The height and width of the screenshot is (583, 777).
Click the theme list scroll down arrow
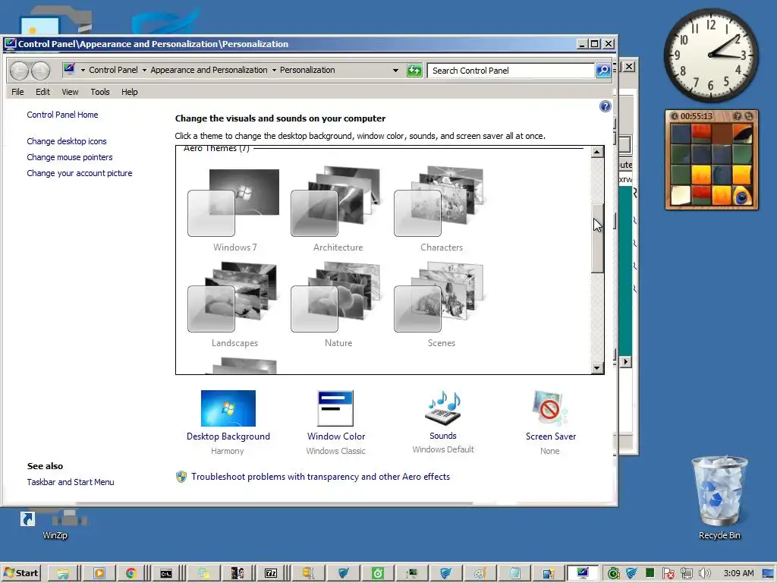(x=597, y=368)
